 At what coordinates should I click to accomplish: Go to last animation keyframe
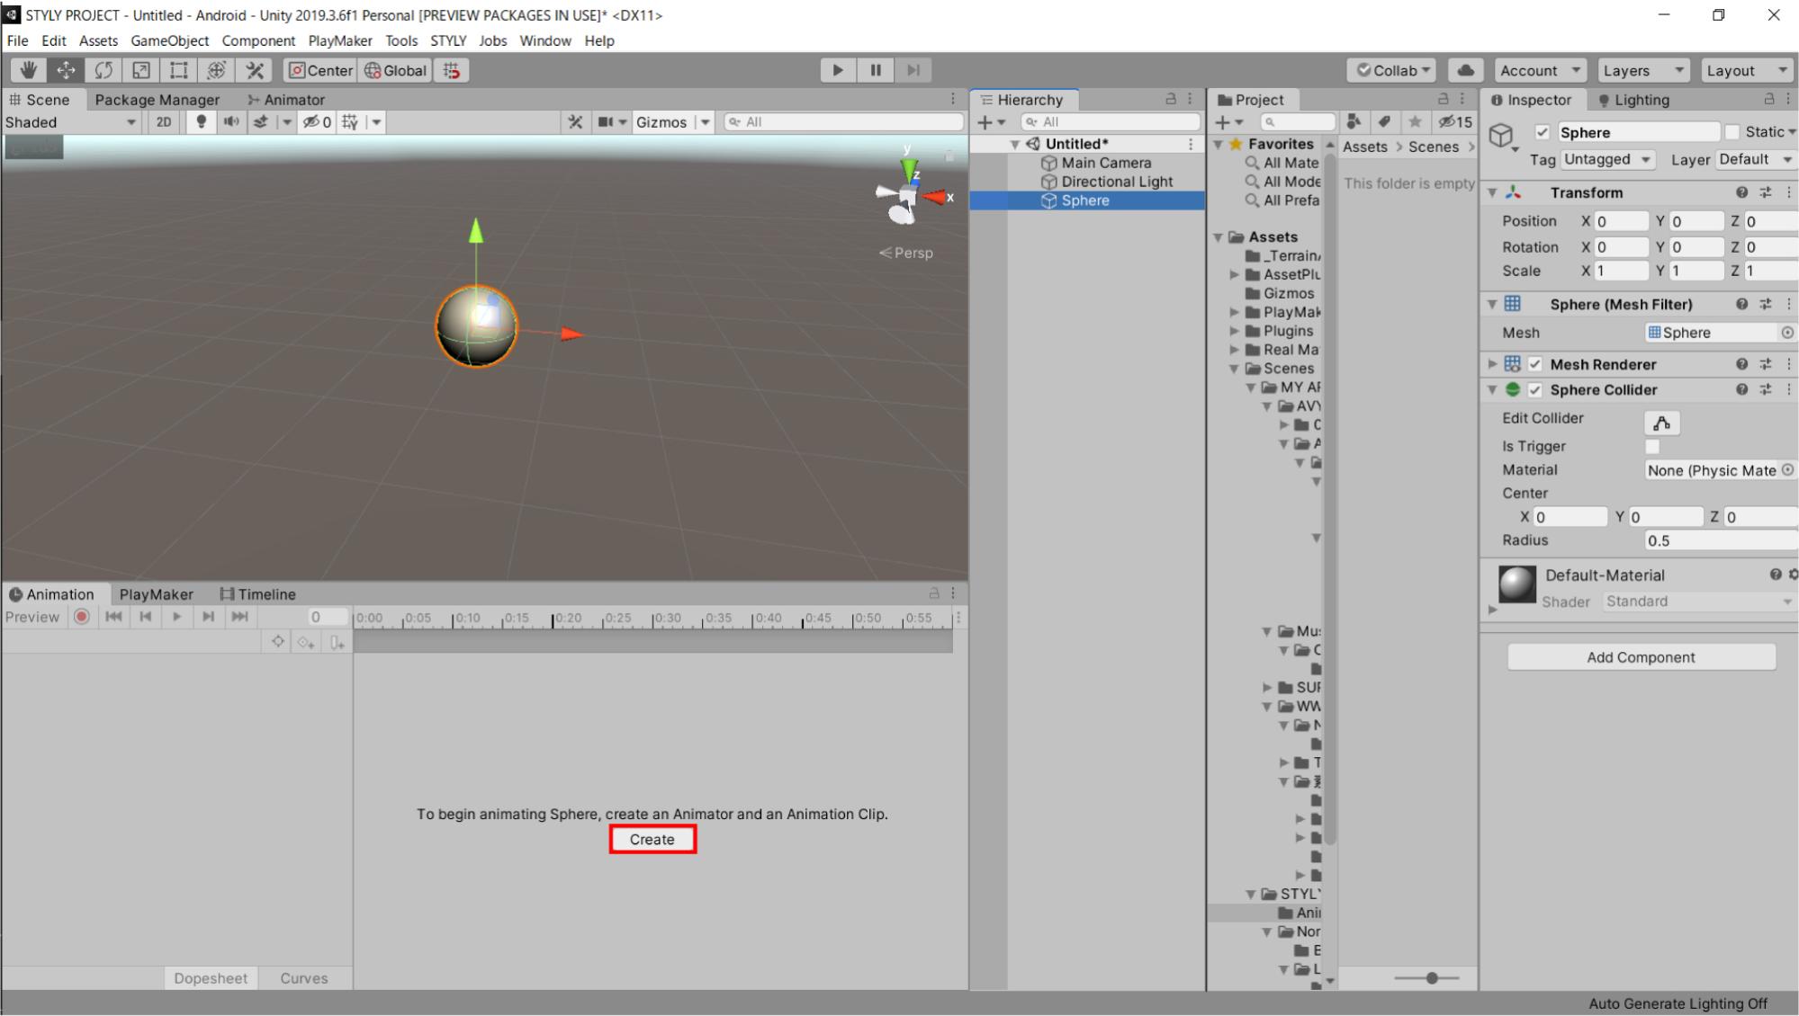click(239, 617)
